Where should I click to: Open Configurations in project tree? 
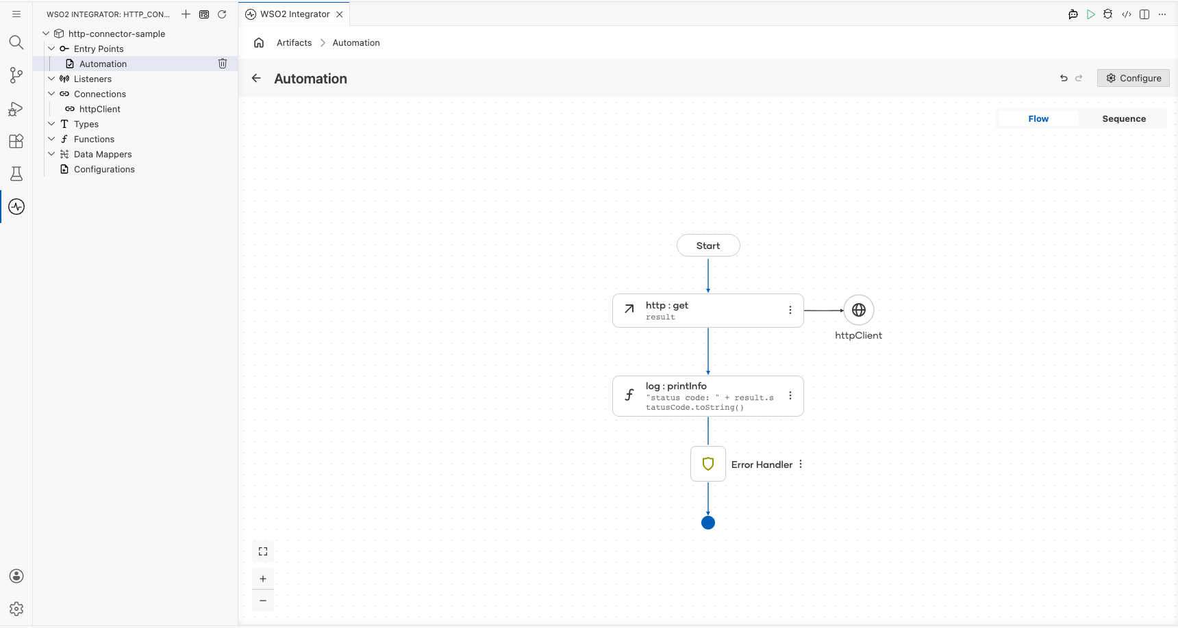104,169
